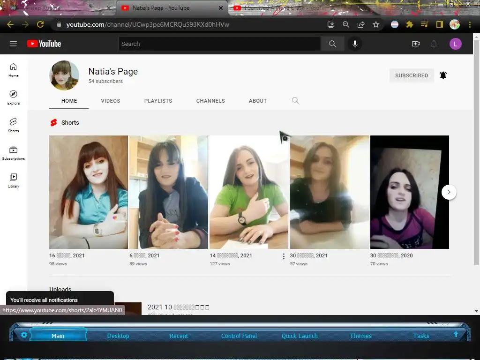The width and height of the screenshot is (480, 360).
Task: Click the dock settings gear icon
Action: tap(24, 335)
